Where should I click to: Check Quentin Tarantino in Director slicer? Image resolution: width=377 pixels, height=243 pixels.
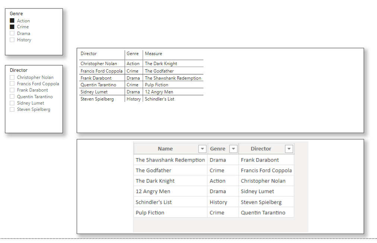click(12, 96)
